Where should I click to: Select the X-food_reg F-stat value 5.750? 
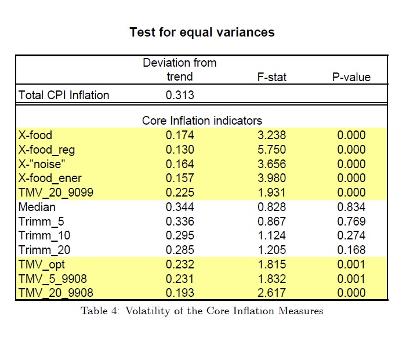[272, 150]
